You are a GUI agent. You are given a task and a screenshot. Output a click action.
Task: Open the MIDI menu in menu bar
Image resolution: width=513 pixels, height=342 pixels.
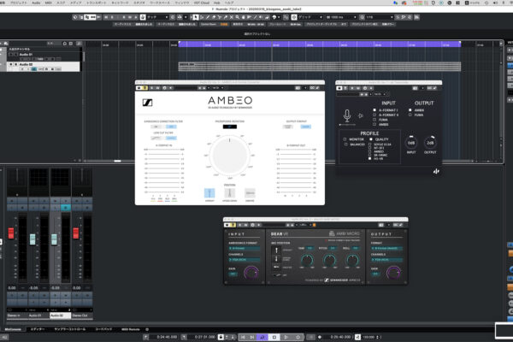pyautogui.click(x=48, y=3)
